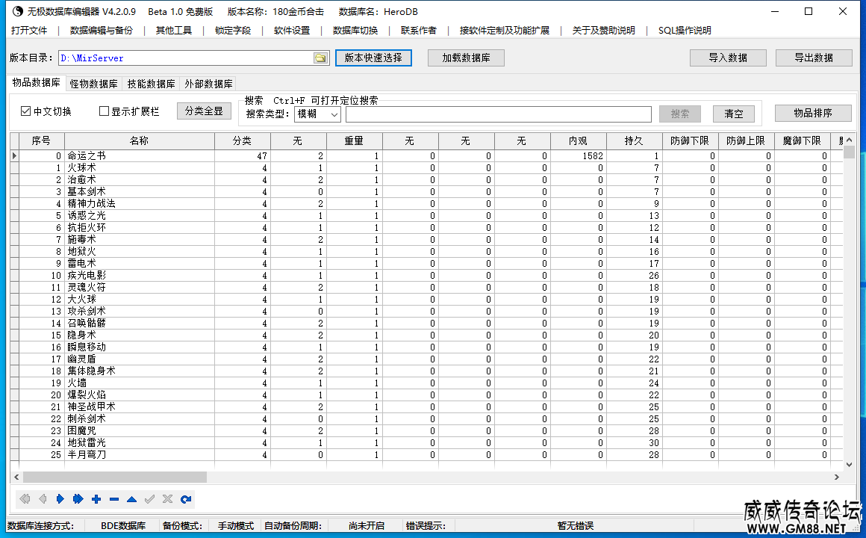Open the 关于及赞助说明 menu
This screenshot has height=538, width=866.
tap(603, 31)
